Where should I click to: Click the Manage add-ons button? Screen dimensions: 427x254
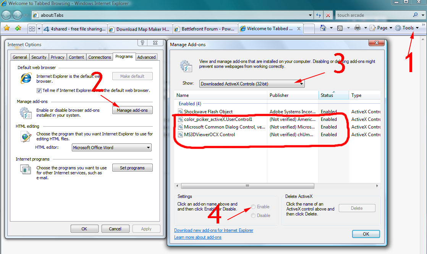[x=133, y=110]
